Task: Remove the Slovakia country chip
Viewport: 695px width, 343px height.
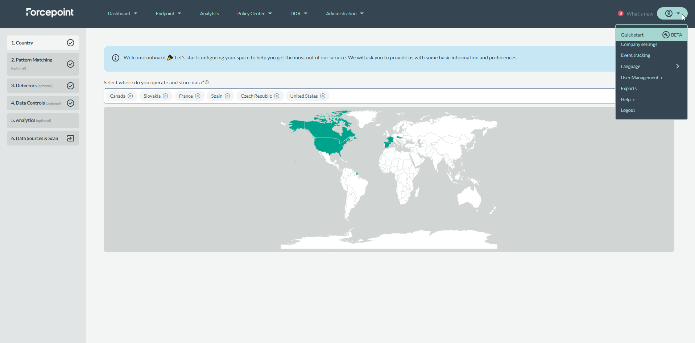Action: (x=165, y=96)
